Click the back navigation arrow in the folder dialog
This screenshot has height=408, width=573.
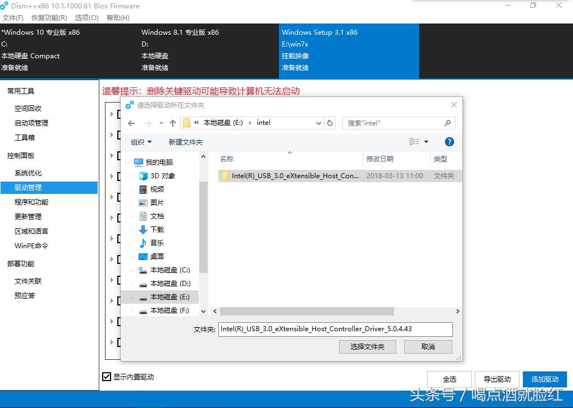(131, 123)
